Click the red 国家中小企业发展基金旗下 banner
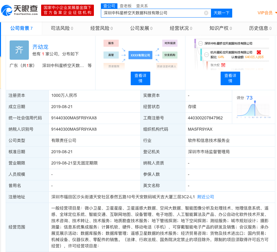Viewport: 277px width, 252px height. point(67,10)
